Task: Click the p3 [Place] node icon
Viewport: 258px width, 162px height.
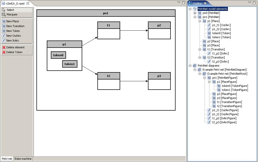Action: 204,46
